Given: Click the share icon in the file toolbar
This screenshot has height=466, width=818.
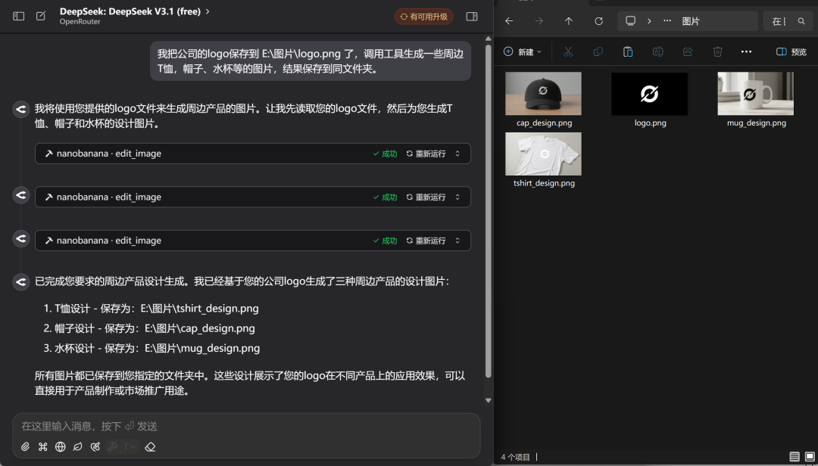Looking at the screenshot, I should 688,51.
